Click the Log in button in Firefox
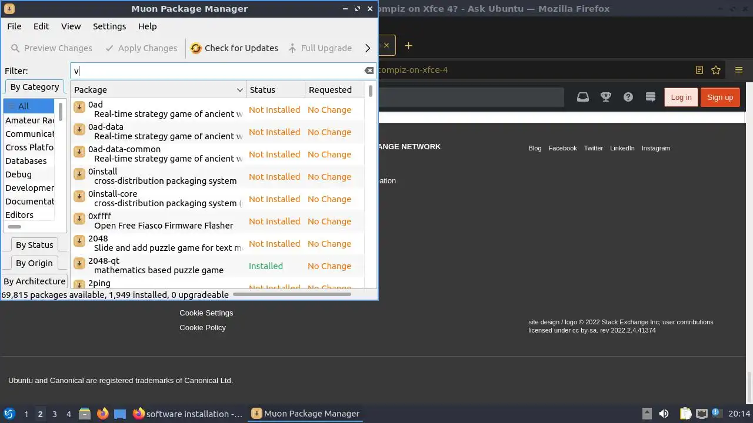The image size is (753, 423). coord(681,98)
